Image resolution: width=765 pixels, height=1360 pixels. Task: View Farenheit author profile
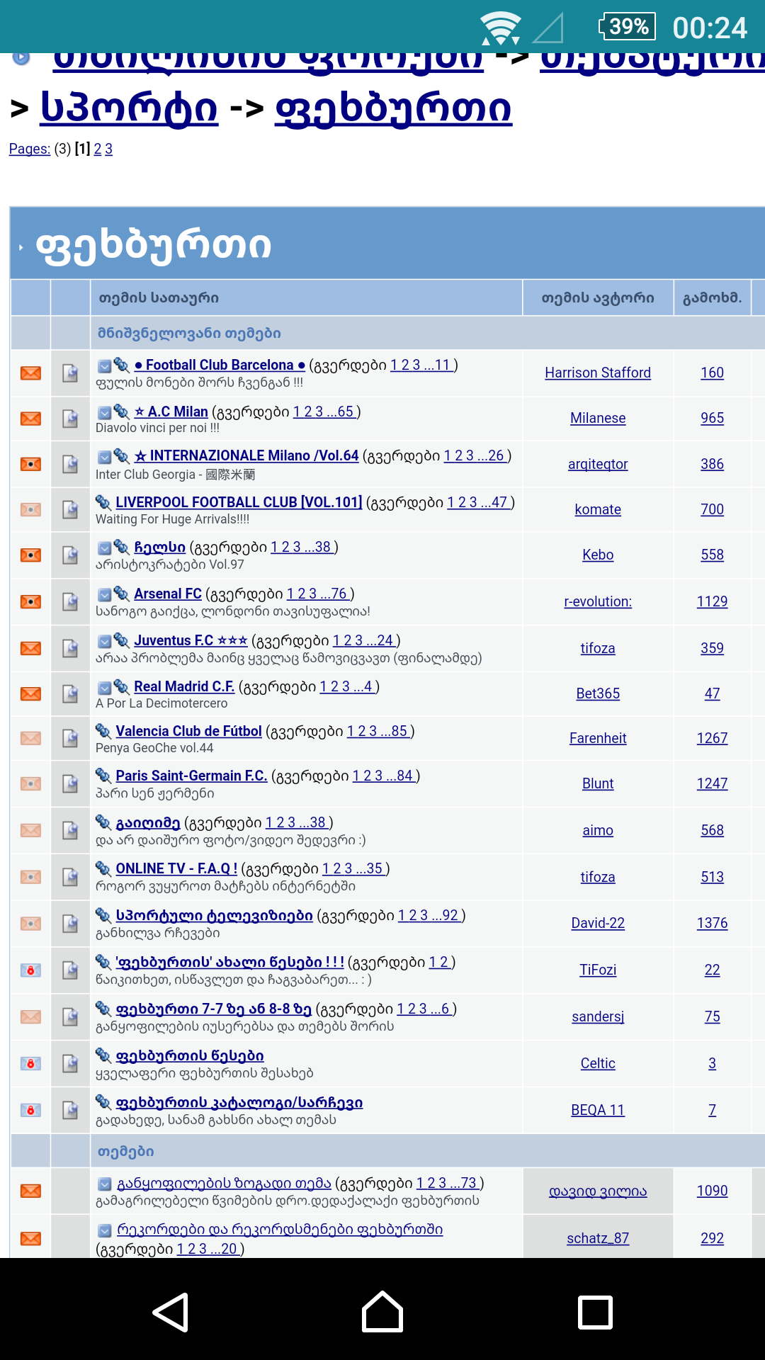(598, 738)
